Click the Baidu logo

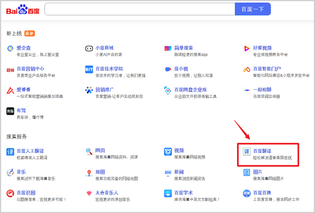pyautogui.click(x=23, y=9)
